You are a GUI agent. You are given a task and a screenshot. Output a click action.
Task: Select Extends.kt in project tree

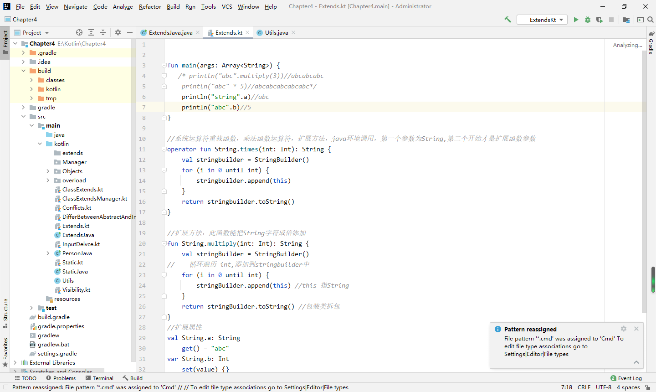point(76,226)
